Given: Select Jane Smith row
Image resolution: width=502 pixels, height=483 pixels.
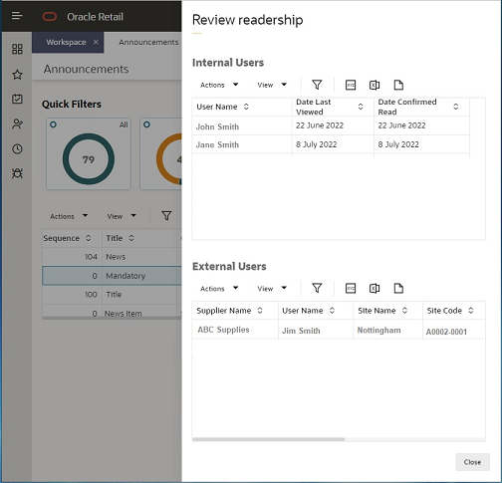Looking at the screenshot, I should pos(331,144).
